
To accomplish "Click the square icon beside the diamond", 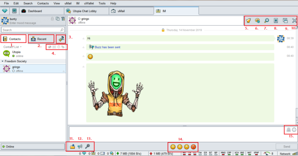I will click(15, 11).
